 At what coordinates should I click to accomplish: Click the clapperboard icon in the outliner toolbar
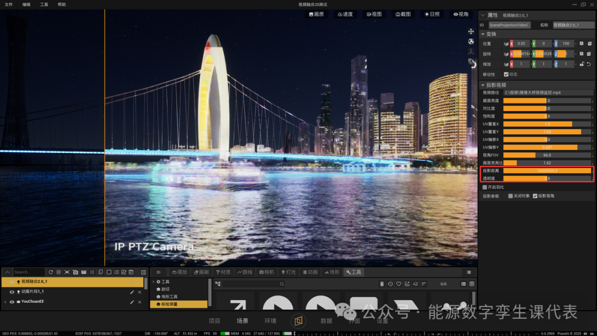click(x=84, y=272)
